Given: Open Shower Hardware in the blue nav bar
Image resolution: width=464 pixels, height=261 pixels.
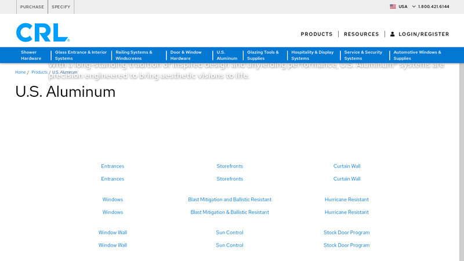Looking at the screenshot, I should (x=31, y=55).
